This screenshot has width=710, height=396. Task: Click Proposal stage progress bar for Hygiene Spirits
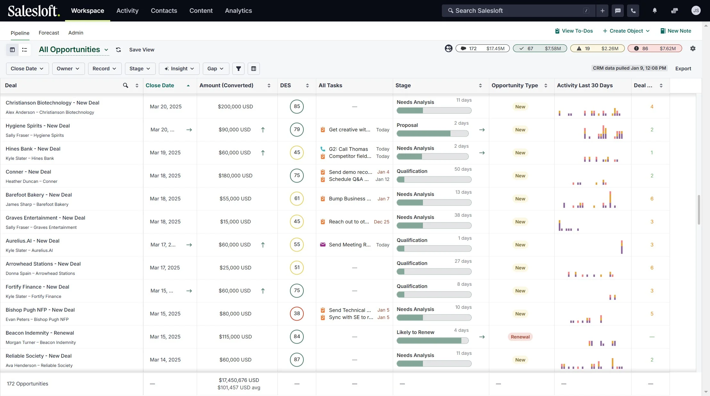[433, 133]
